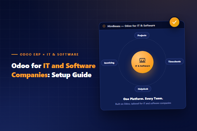197x131 pixels.
Task: Click the "IT & Software" label in the circle
Action: tap(142, 66)
